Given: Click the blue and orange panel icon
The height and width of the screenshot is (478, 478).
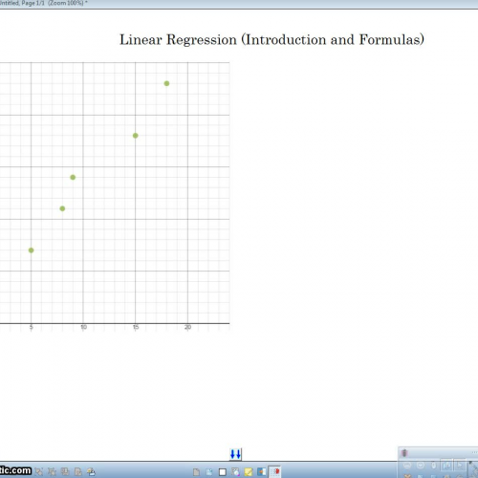Looking at the screenshot, I should (x=261, y=472).
